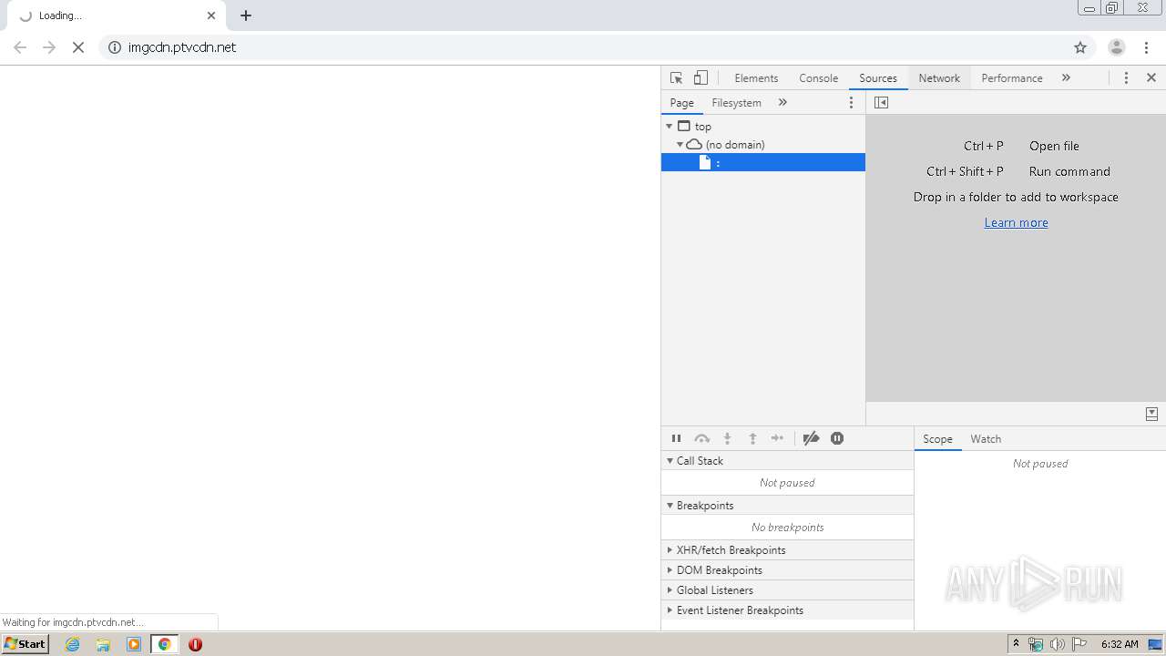Image resolution: width=1166 pixels, height=656 pixels.
Task: Open the Chrome profile avatar
Action: coord(1117,47)
